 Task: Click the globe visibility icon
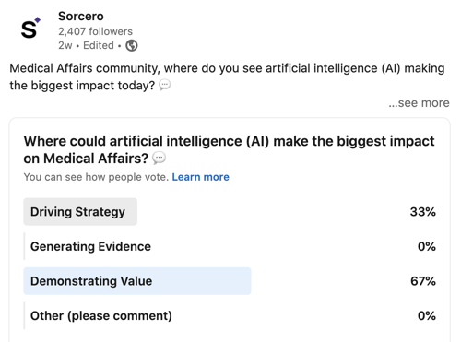132,45
